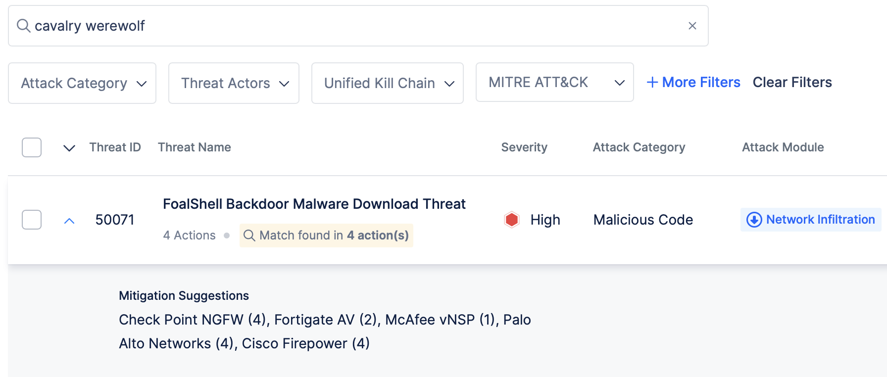Screen dimensions: 887x377
Task: Click the Network Infiltration download icon
Action: point(754,220)
